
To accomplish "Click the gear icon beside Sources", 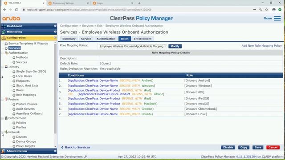I will 14,62.
